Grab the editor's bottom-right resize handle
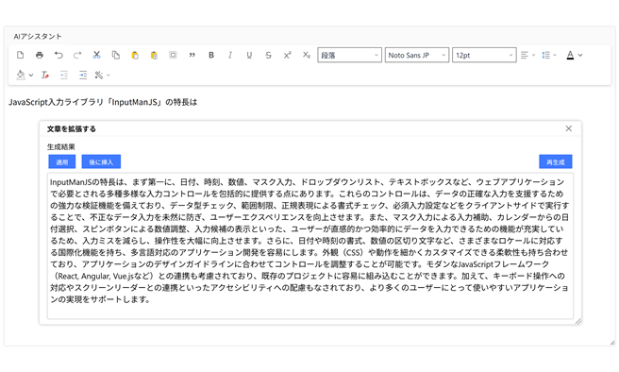Screen dimensions: 619x372 612,343
